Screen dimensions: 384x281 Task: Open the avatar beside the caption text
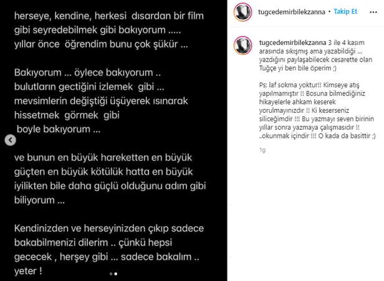[242, 45]
